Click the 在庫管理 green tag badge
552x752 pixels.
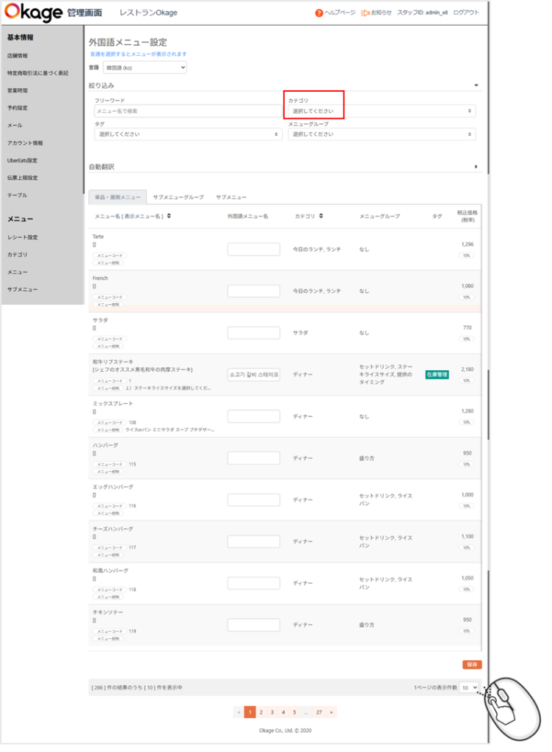click(437, 375)
